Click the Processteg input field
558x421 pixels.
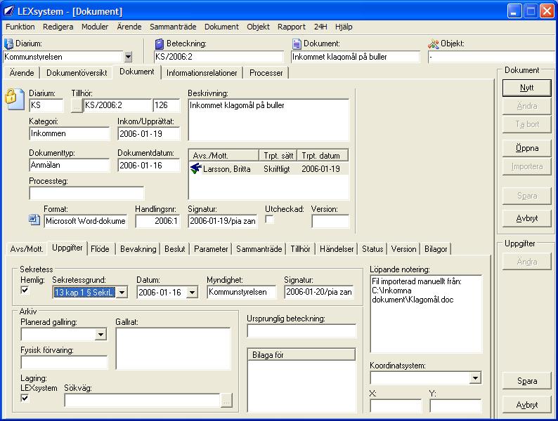(86, 194)
